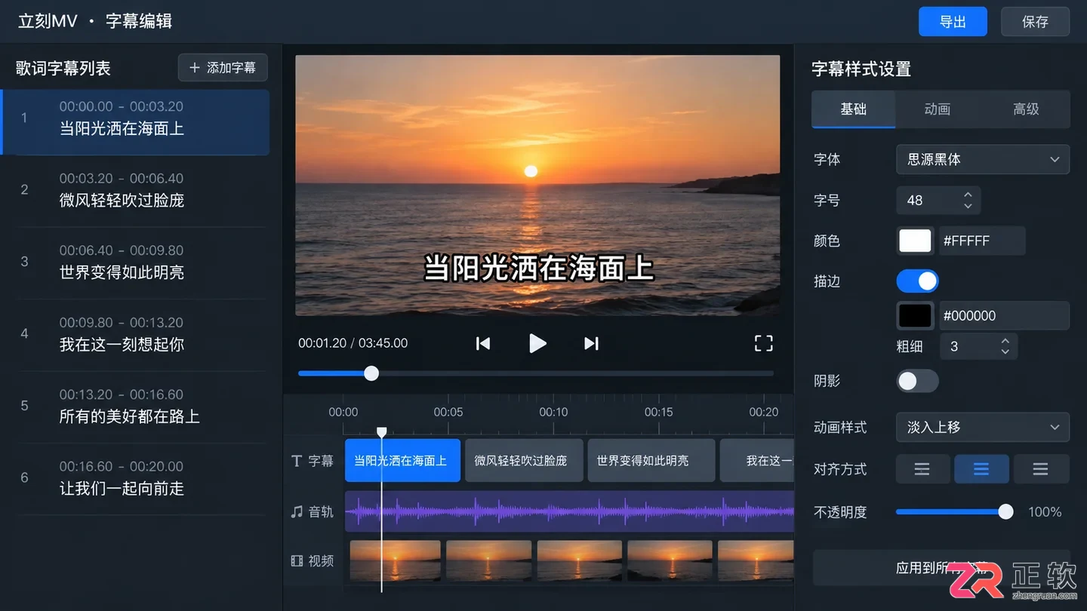Pick the white text color swatch

[916, 241]
